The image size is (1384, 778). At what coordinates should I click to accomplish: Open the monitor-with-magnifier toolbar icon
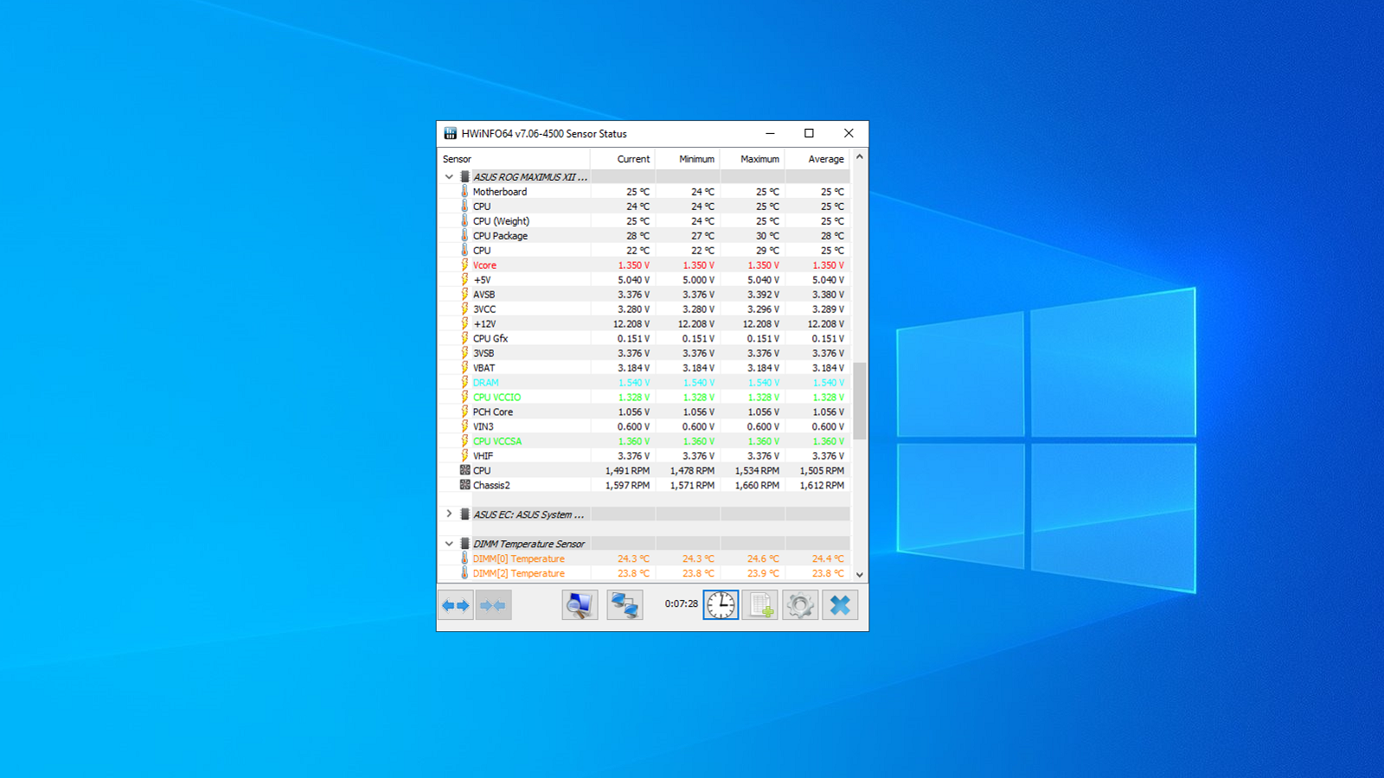coord(580,605)
